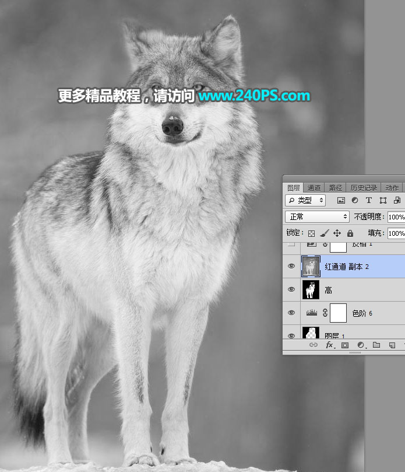Toggle visibility of the 高 layer
This screenshot has height=472, width=405.
291,289
